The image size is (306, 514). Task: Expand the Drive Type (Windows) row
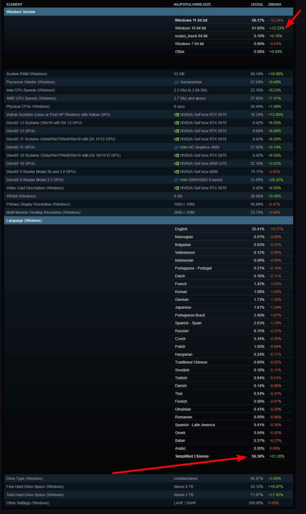[149, 479]
